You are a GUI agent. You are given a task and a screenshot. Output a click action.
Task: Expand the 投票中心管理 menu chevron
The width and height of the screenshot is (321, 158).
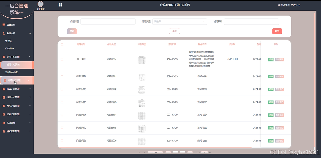30,97
